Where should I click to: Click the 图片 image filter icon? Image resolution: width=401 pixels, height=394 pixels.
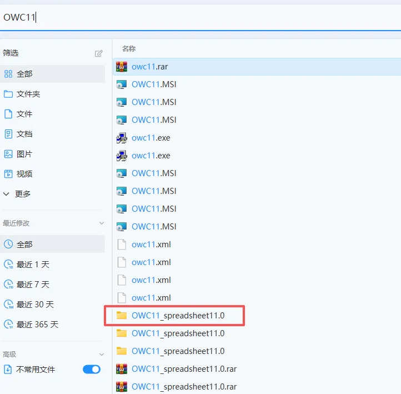(x=8, y=154)
